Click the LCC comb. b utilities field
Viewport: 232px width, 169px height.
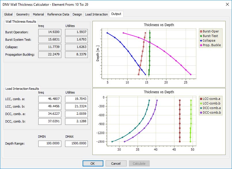(x=76, y=106)
